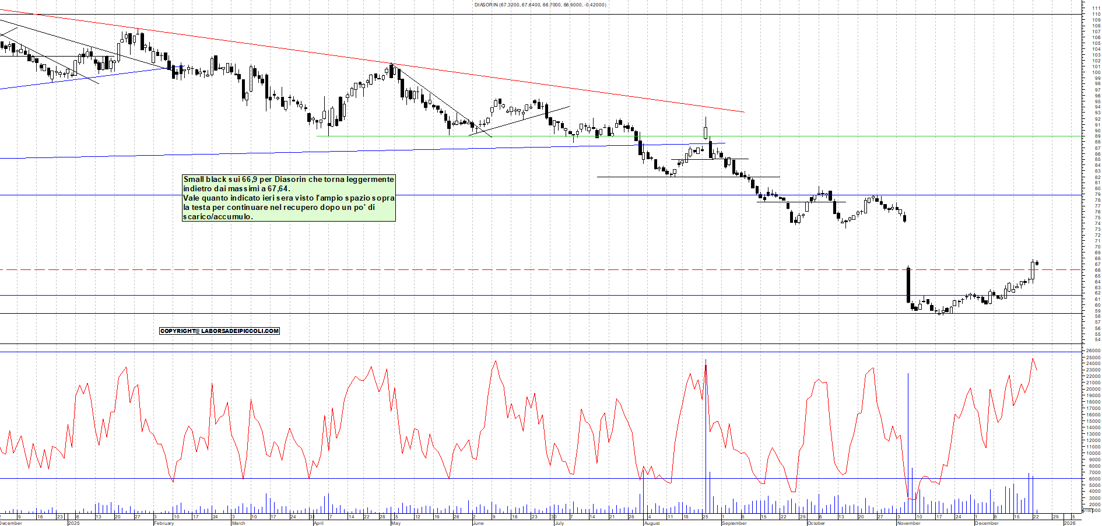The image size is (1102, 526).
Task: Click the 'July' month label on time axis
Action: (559, 523)
